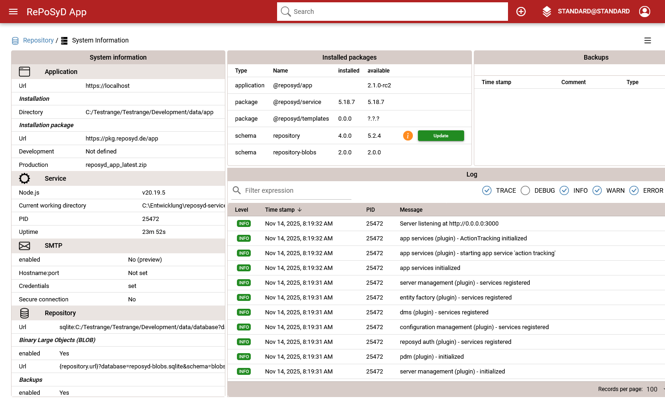Uncheck the TRACE log level filter
This screenshot has width=665, height=416.
point(487,190)
